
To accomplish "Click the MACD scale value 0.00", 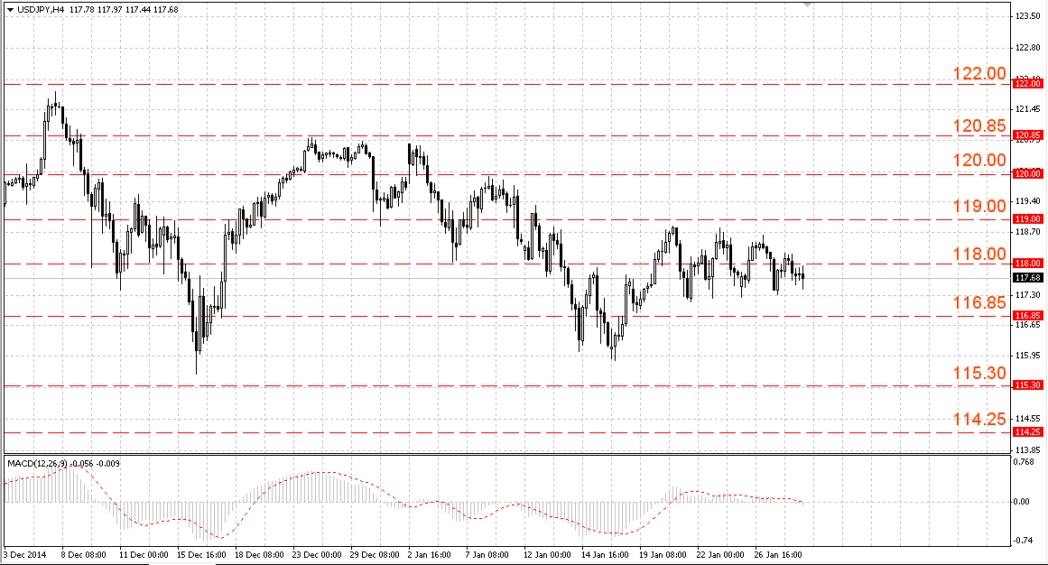I will (1023, 502).
